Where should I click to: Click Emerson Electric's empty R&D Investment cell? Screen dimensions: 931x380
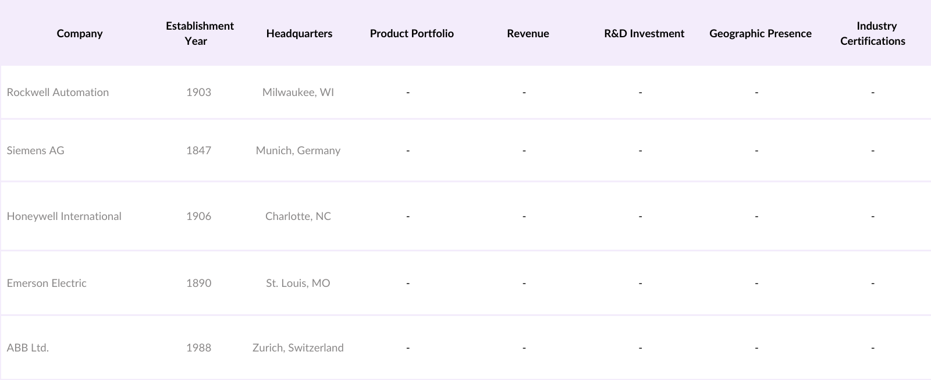click(640, 283)
